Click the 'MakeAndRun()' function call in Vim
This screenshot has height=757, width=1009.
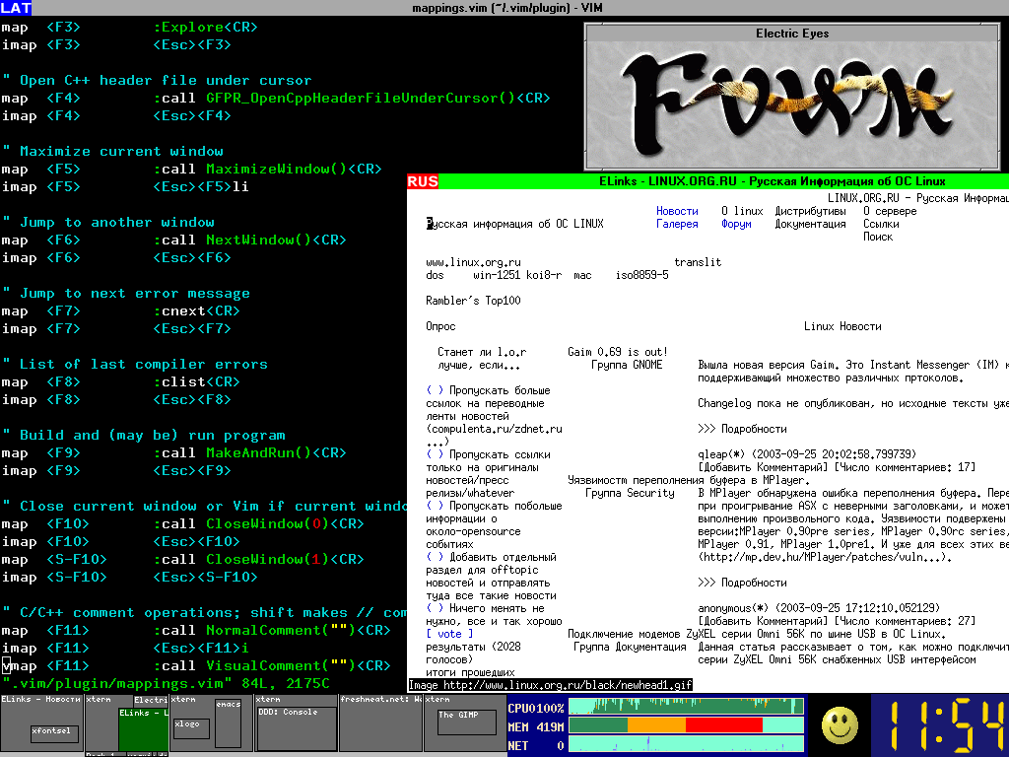click(259, 453)
